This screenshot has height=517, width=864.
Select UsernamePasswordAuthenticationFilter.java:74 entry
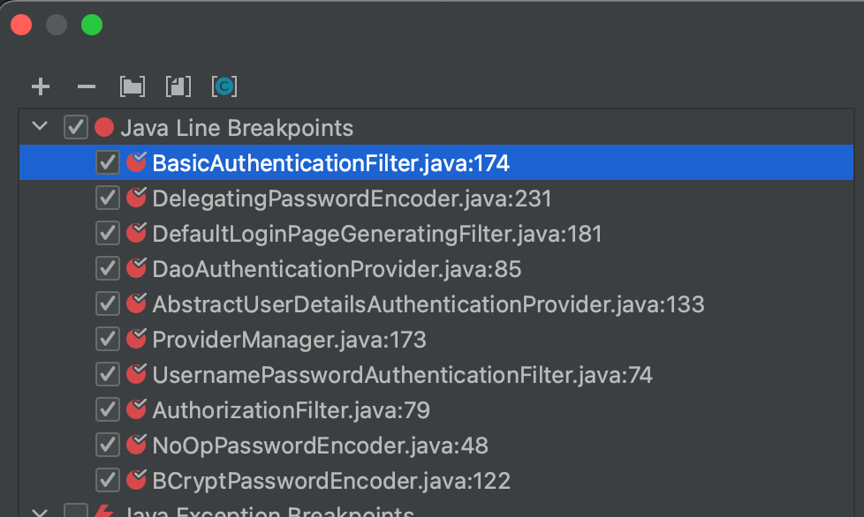pos(402,375)
